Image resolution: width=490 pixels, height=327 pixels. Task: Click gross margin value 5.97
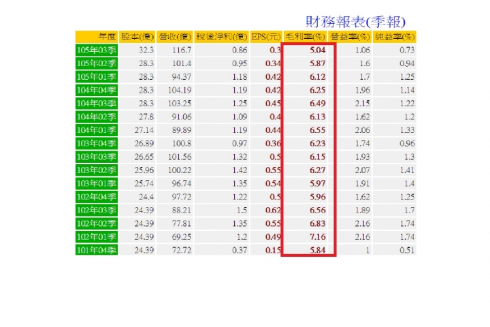click(x=318, y=184)
